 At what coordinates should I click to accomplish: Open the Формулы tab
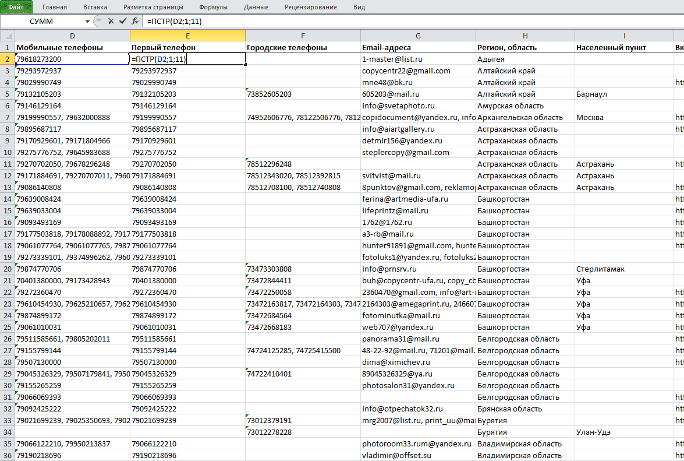click(x=213, y=7)
